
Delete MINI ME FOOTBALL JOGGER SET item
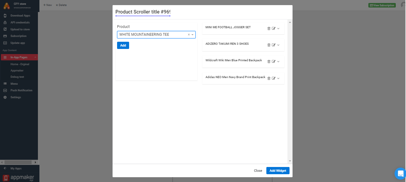(x=269, y=29)
